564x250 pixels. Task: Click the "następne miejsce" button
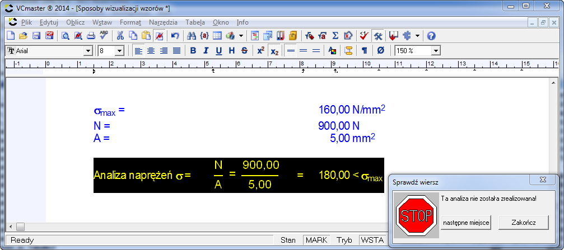pyautogui.click(x=466, y=223)
